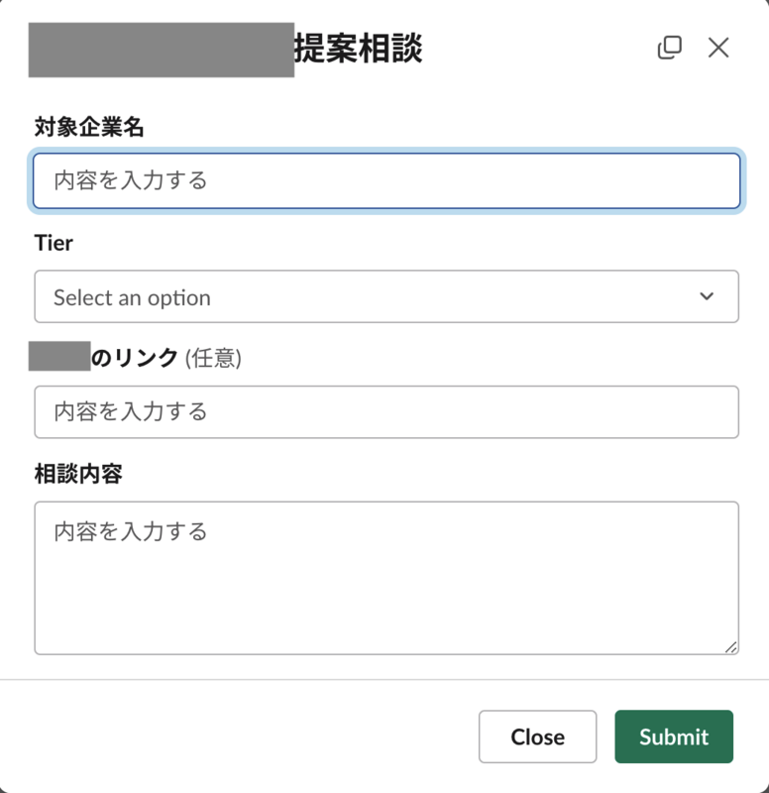Expand the Select an option menu
The height and width of the screenshot is (793, 769).
[x=386, y=296]
